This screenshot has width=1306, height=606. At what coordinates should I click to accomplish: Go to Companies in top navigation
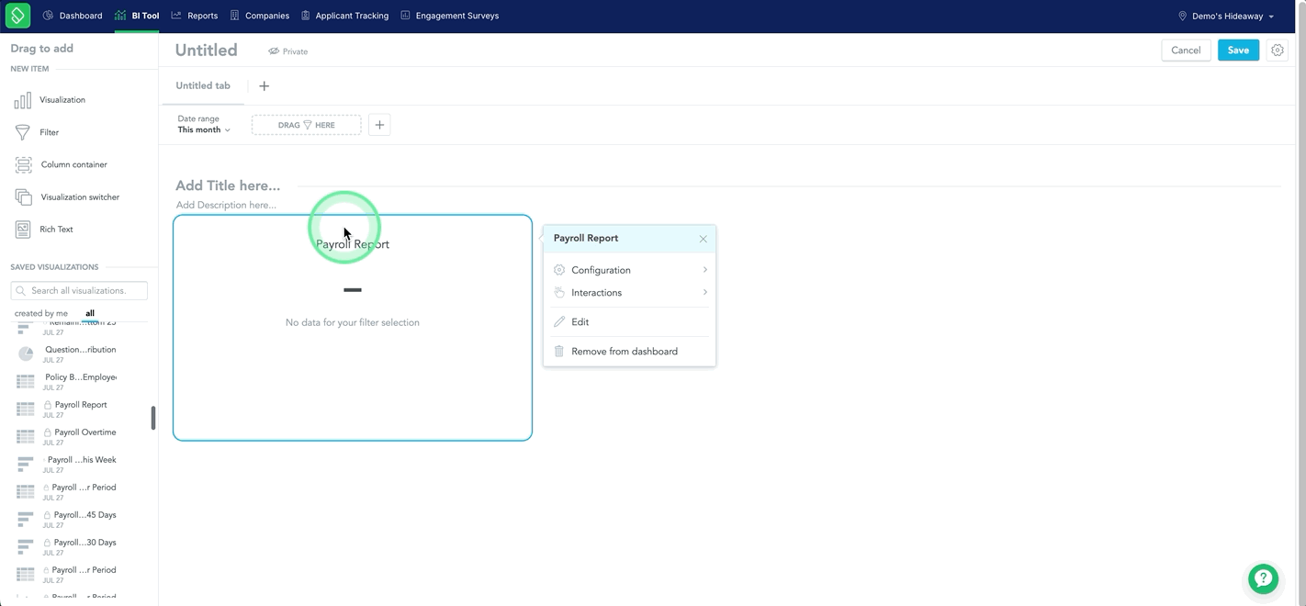pyautogui.click(x=259, y=16)
